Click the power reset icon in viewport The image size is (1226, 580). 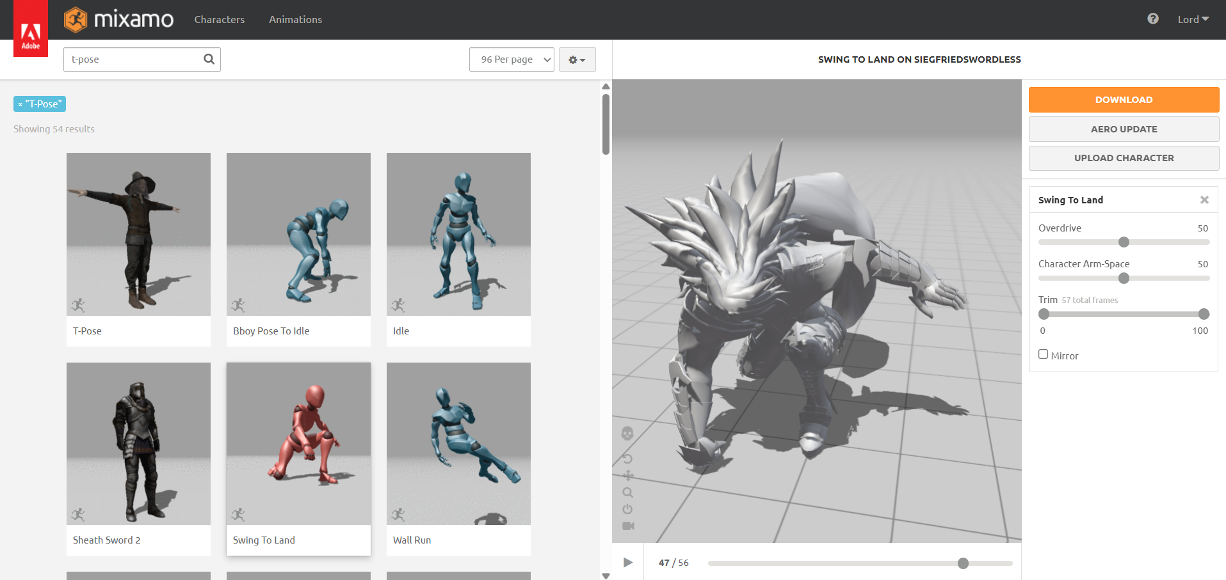tap(627, 509)
